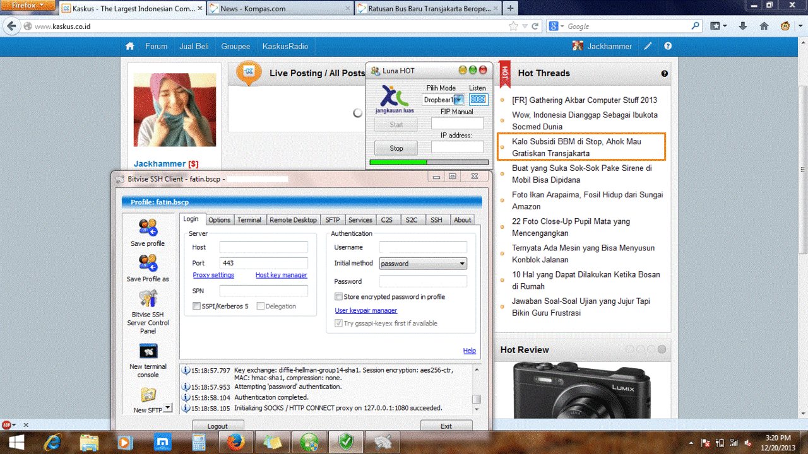The image size is (808, 454).
Task: Click the search magnifier in Google box
Action: (695, 26)
